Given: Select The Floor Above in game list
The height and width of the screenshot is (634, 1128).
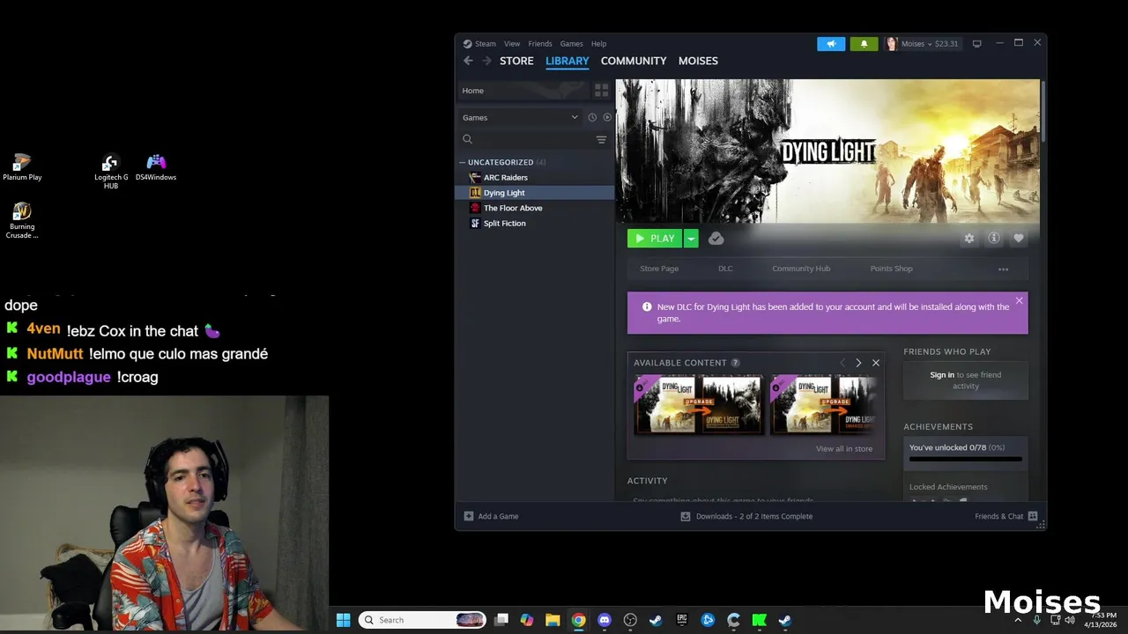Looking at the screenshot, I should click(534, 208).
